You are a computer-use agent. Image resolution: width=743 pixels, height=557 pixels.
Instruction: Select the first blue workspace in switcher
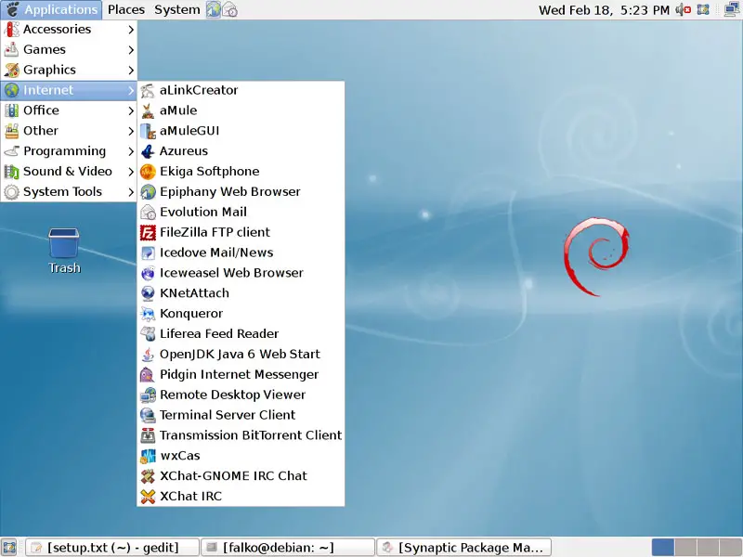pos(663,548)
